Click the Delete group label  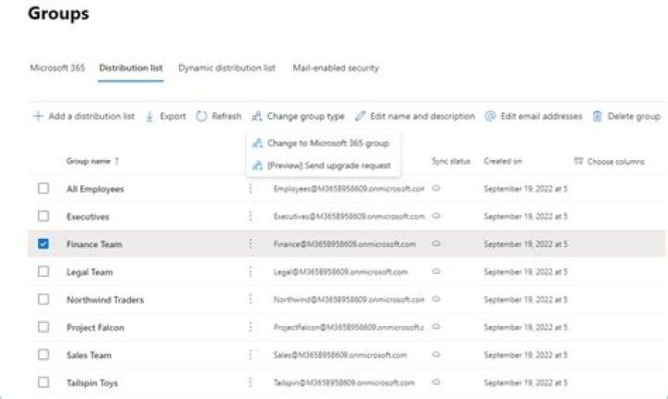pyautogui.click(x=634, y=116)
